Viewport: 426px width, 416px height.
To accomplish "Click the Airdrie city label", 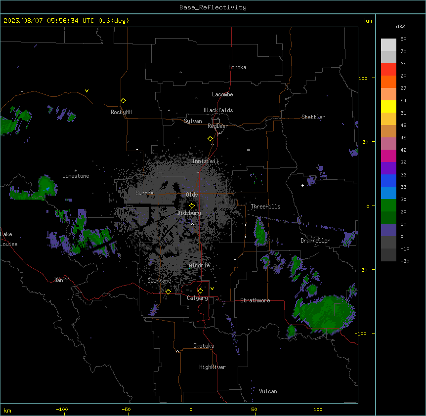I will 200,265.
